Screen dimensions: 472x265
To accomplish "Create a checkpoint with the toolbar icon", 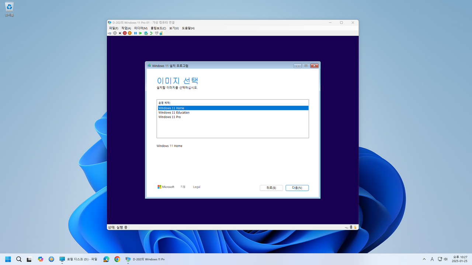I will coord(146,33).
